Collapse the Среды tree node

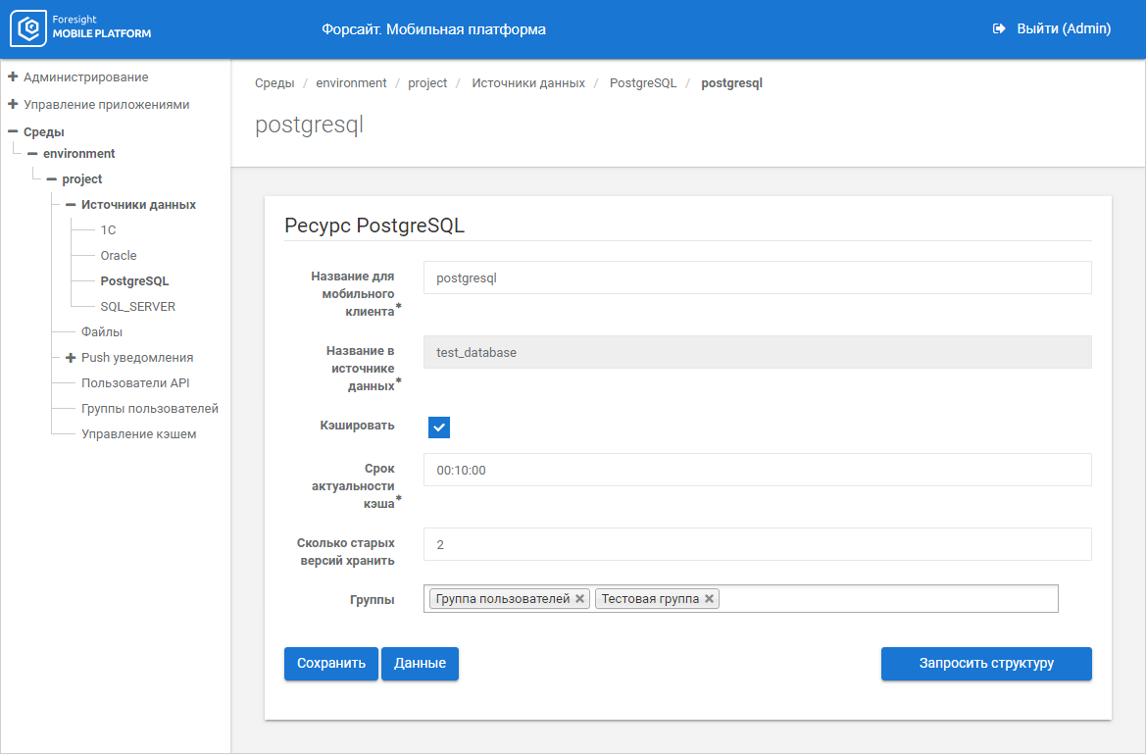pos(13,131)
